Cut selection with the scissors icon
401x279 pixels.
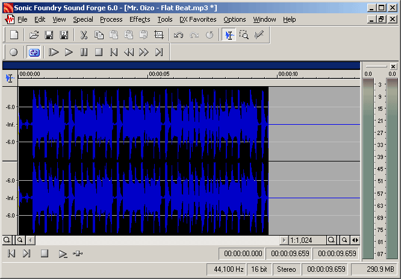tap(84, 35)
